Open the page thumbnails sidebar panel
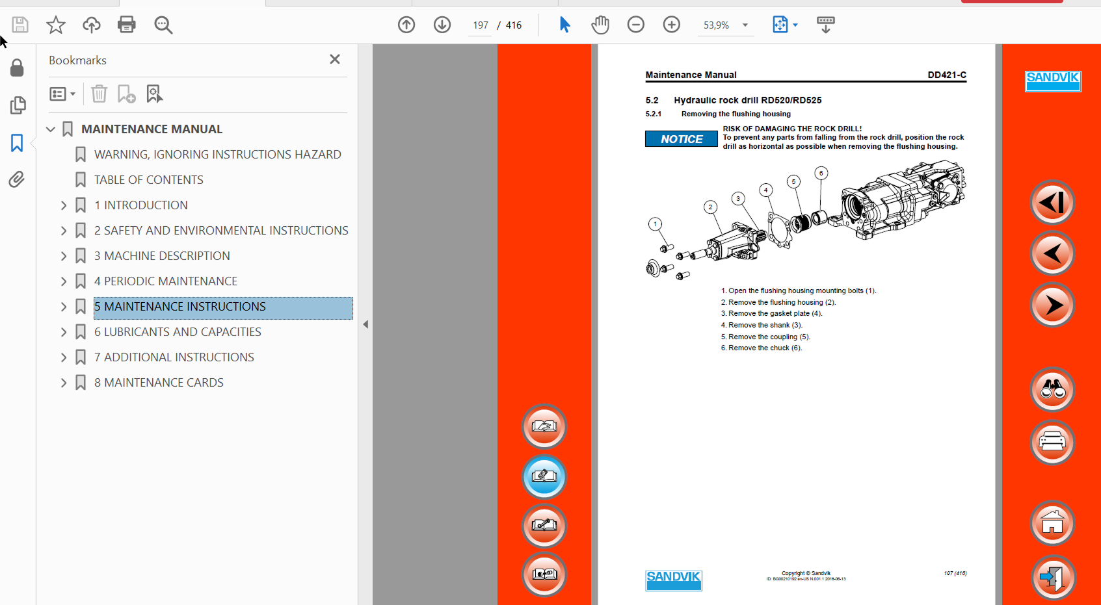This screenshot has width=1101, height=605. 18,105
